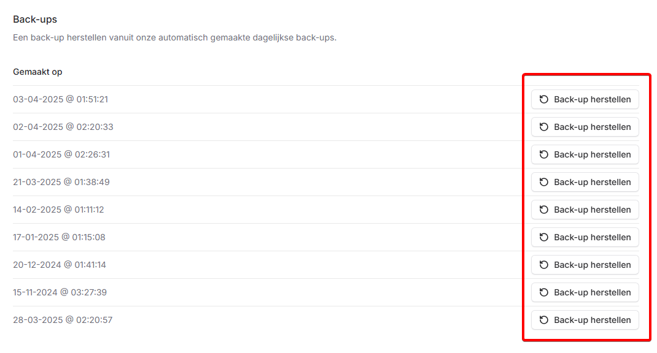Click the circular arrow icon for 01-04-2025
Viewport: 657px width, 353px height.
pos(543,154)
